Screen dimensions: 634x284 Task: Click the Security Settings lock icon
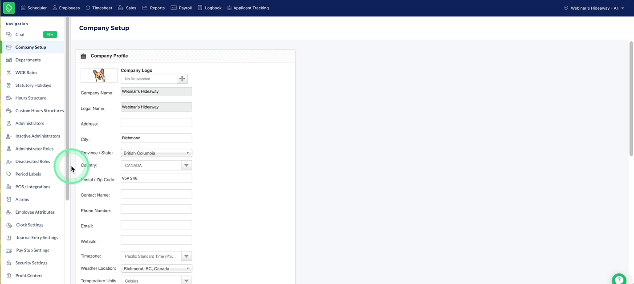click(8, 263)
